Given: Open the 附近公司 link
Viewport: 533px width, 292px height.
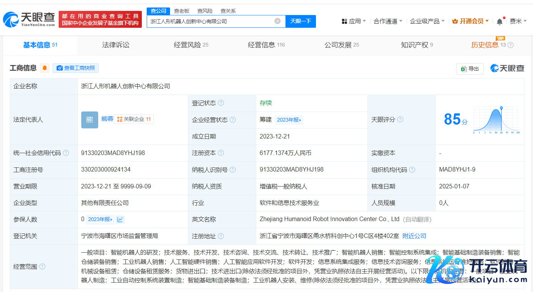Looking at the screenshot, I should coord(414,236).
